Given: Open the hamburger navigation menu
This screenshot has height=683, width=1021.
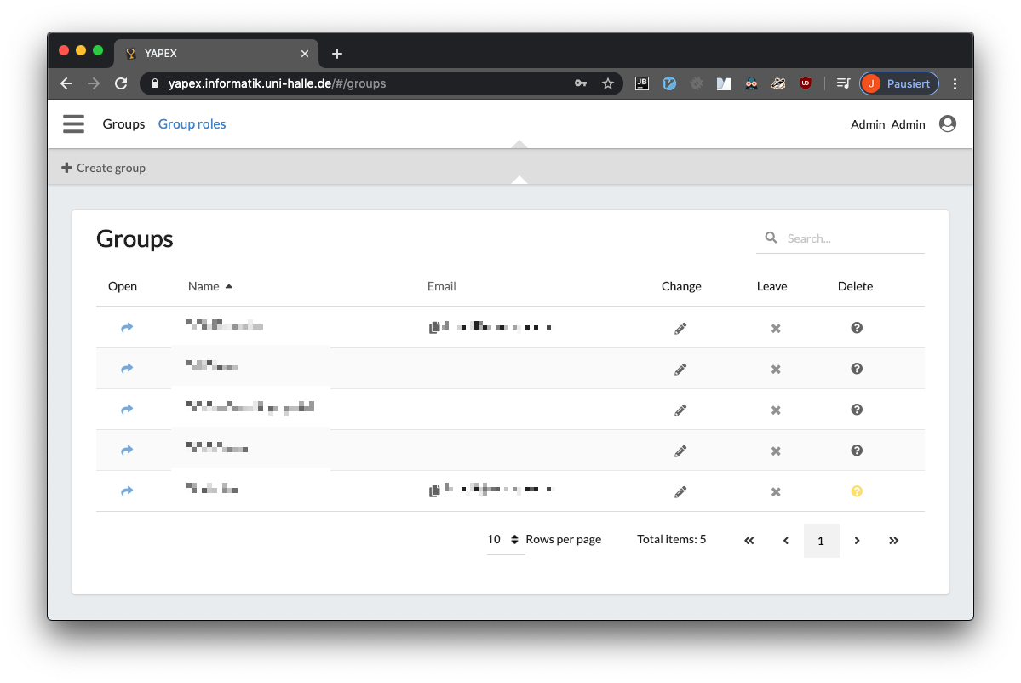Looking at the screenshot, I should click(x=74, y=124).
